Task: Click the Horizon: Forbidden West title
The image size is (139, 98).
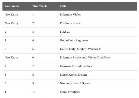Action: pyautogui.click(x=76, y=66)
